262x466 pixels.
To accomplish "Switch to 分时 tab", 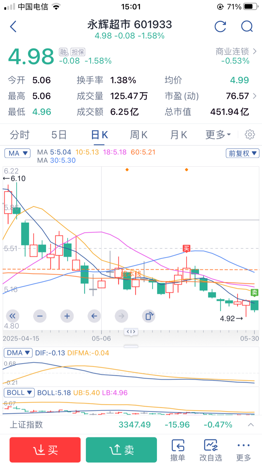I will coord(20,135).
